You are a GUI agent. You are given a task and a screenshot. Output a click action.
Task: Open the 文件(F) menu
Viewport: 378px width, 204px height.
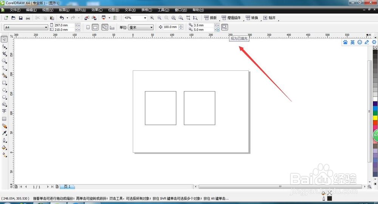click(15, 10)
